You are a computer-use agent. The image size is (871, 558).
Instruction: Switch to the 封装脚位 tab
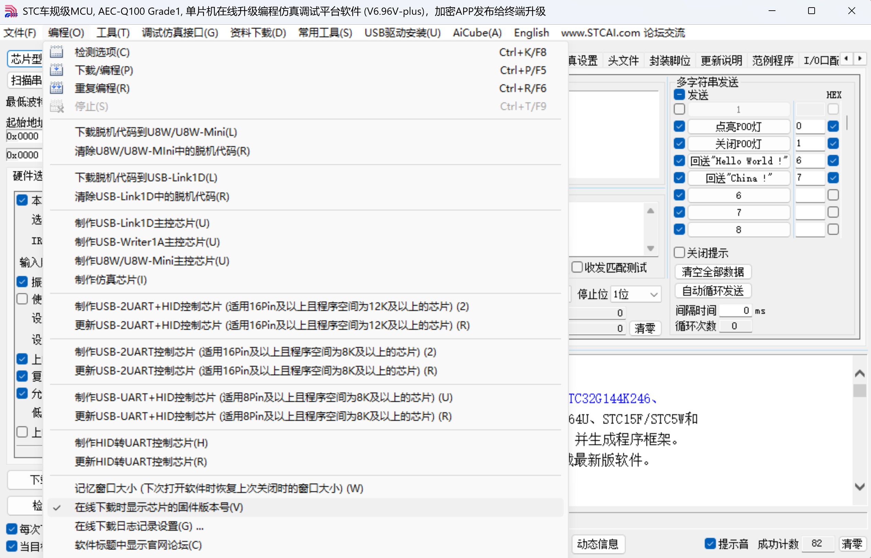click(669, 60)
